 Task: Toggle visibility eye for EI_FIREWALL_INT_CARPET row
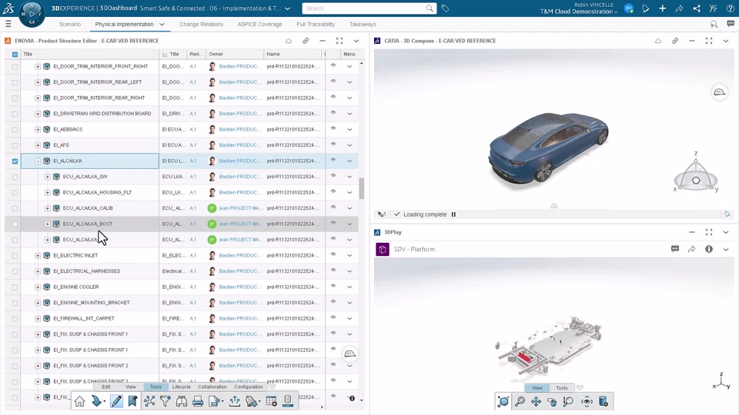[x=333, y=317]
